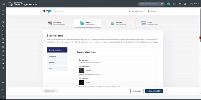Viewport: 201px width, 100px height.
Task: Click Salvar Alterações button
Action: (x=154, y=91)
